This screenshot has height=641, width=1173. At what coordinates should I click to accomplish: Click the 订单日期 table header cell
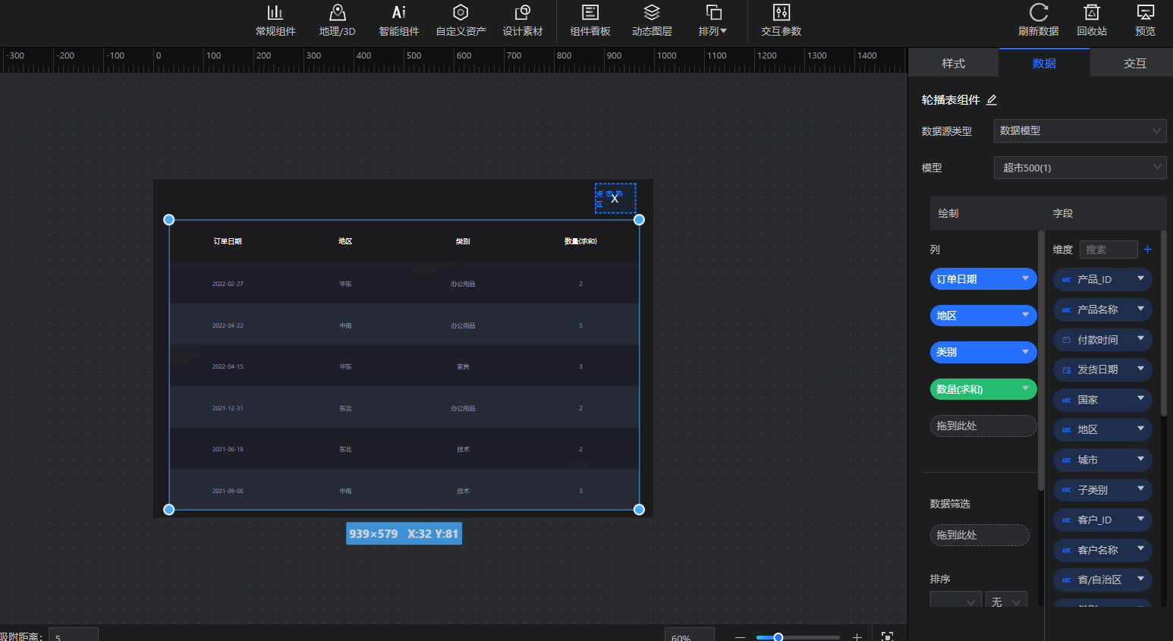[228, 241]
